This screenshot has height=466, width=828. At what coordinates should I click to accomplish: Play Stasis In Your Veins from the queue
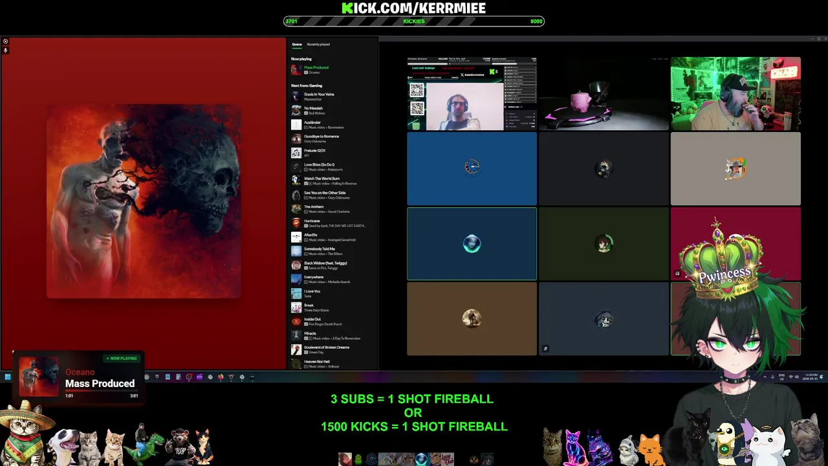[333, 96]
